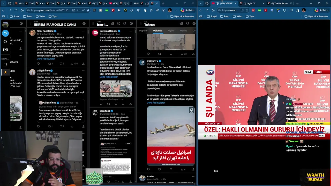Expand Deeyar TV's post with Daha fazla göster
Image resolution: width=331 pixels, height=186 pixels.
156,103
